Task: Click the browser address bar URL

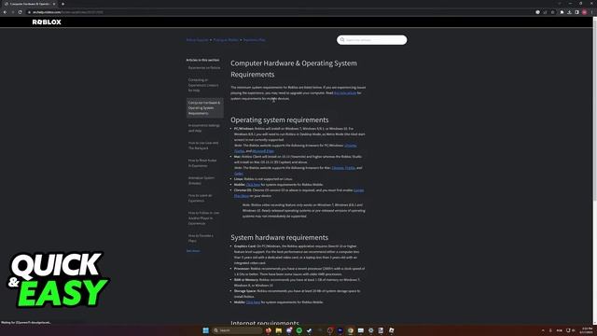Action: click(x=68, y=12)
